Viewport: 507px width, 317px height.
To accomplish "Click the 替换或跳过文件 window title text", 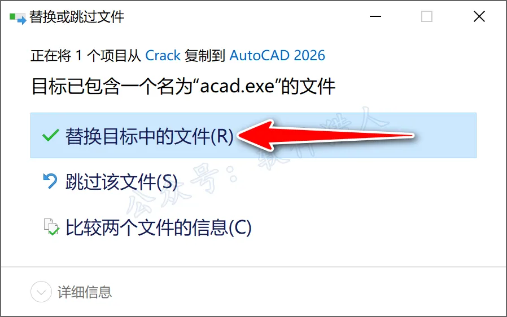I will pyautogui.click(x=77, y=17).
